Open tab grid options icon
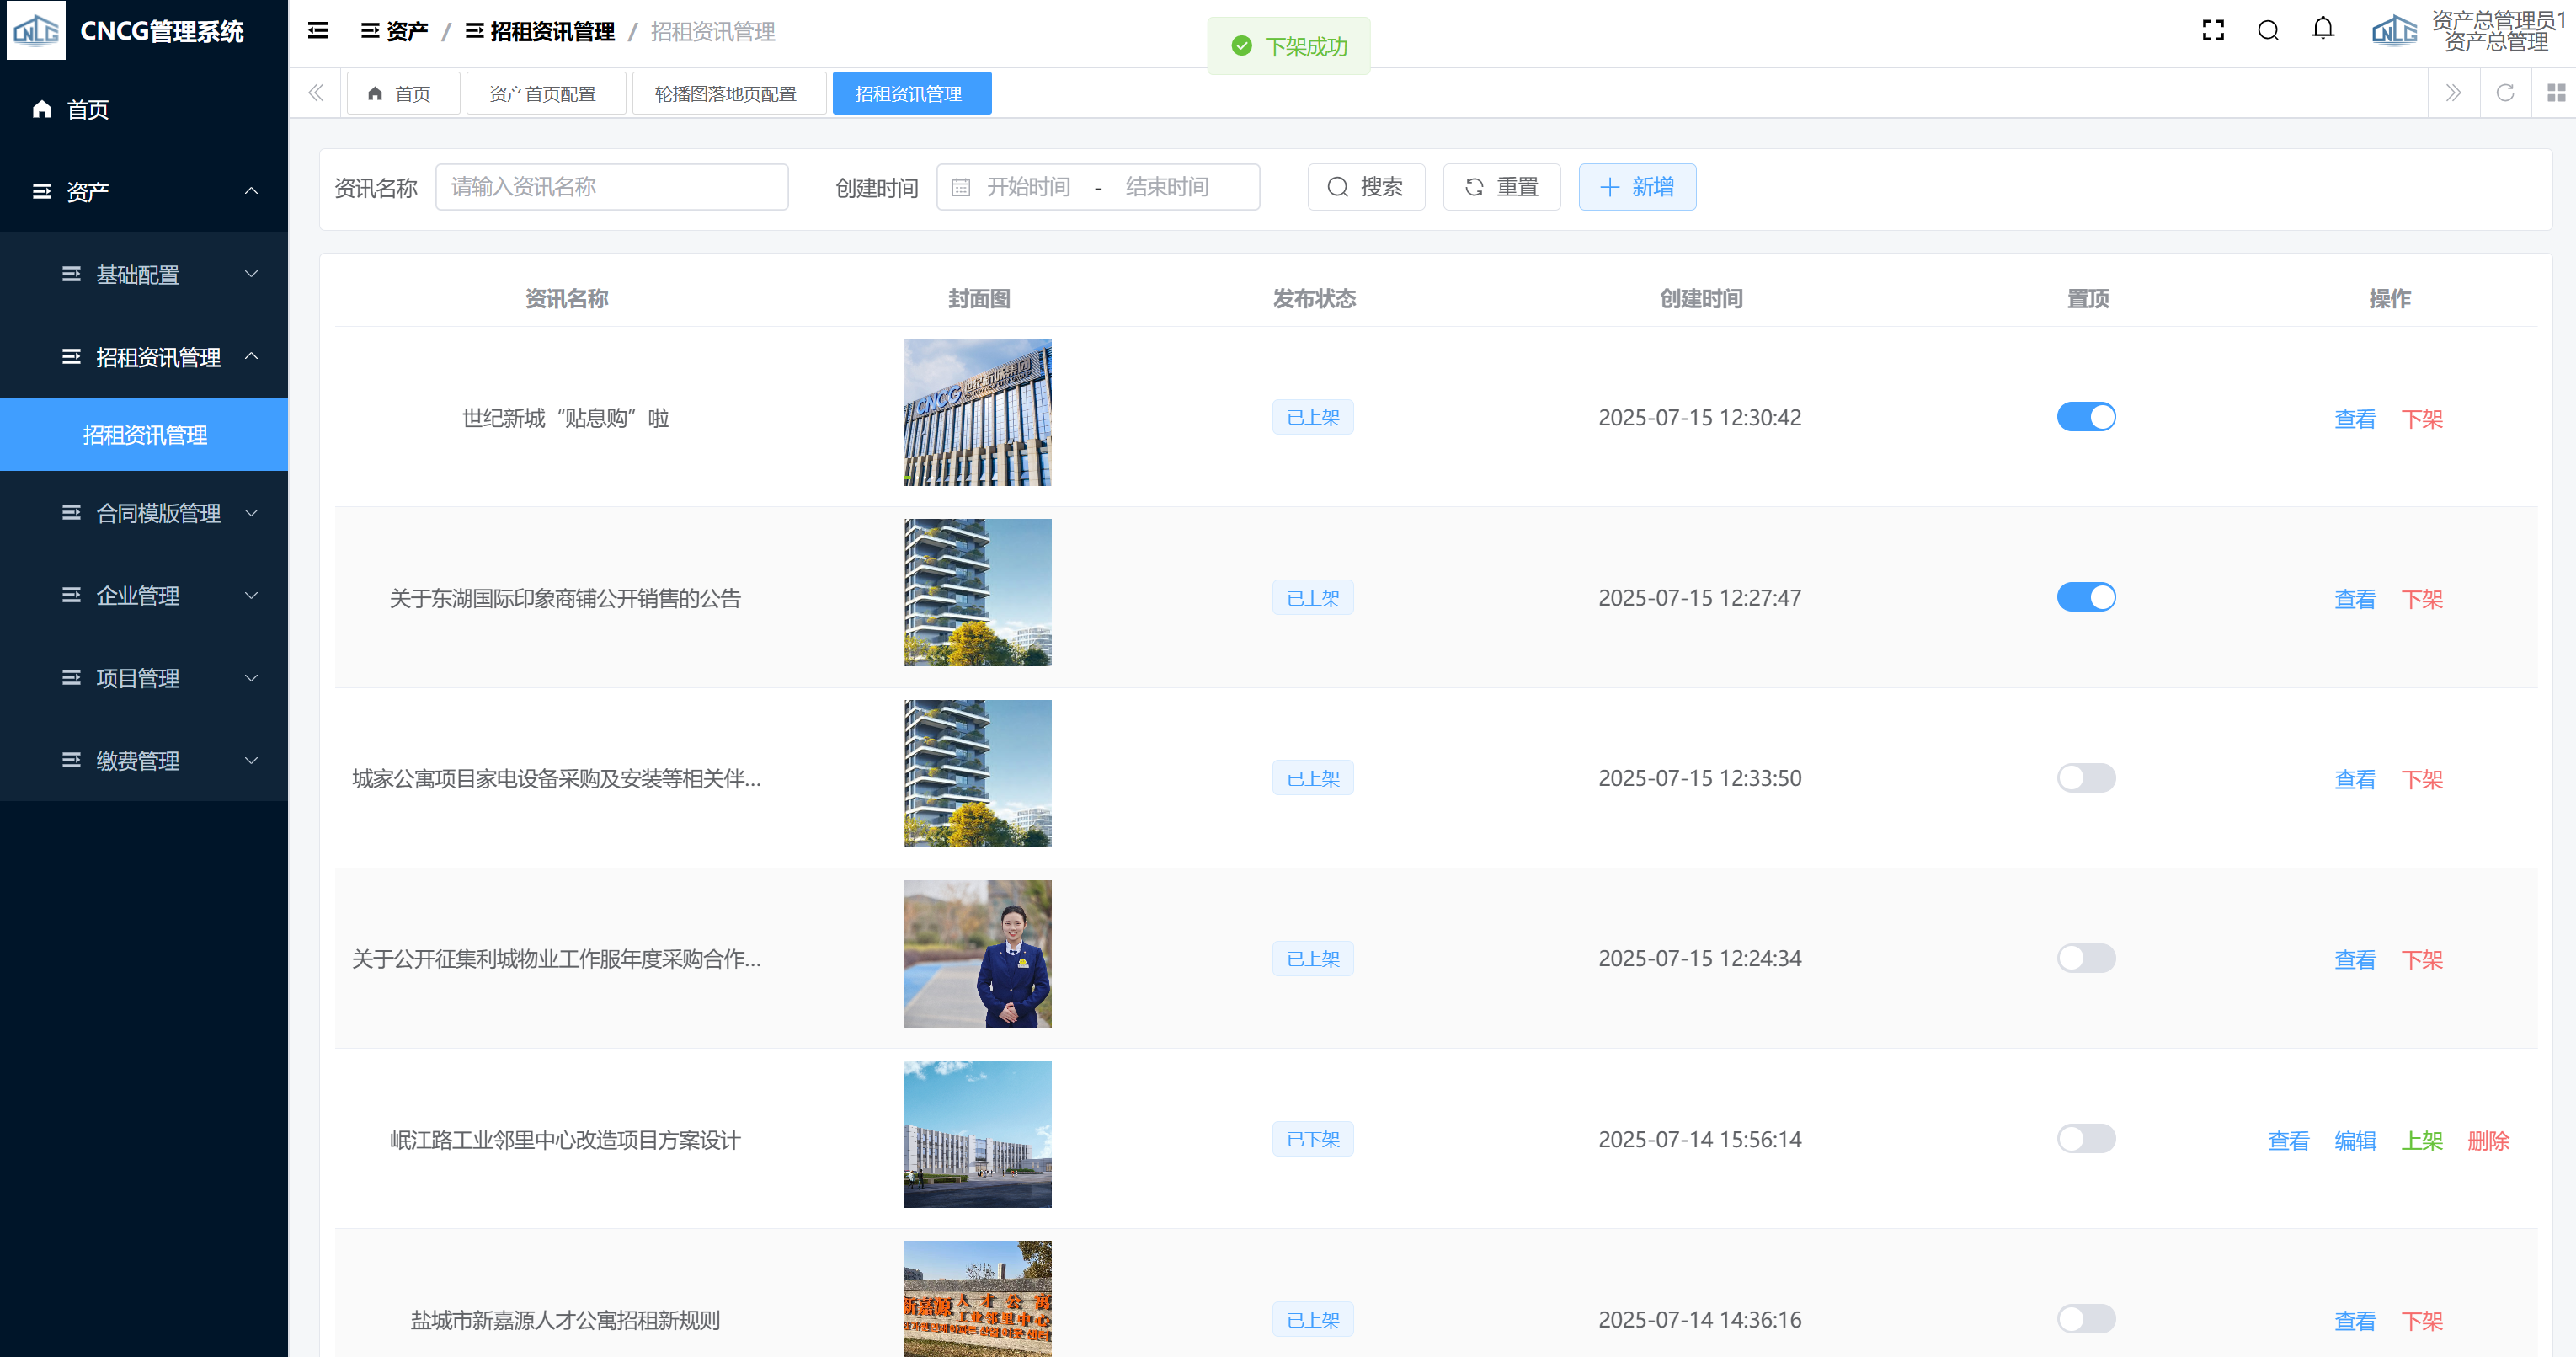Image resolution: width=2576 pixels, height=1357 pixels. [2556, 93]
